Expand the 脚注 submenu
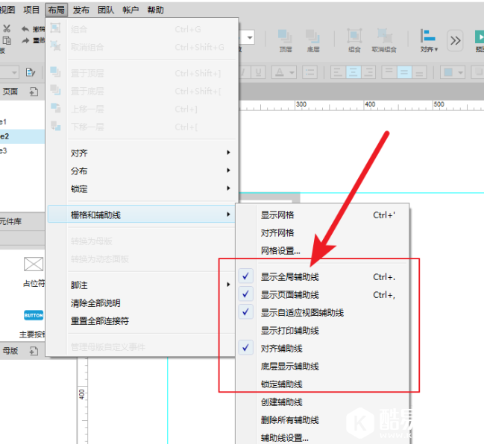The image size is (484, 444). [x=142, y=285]
